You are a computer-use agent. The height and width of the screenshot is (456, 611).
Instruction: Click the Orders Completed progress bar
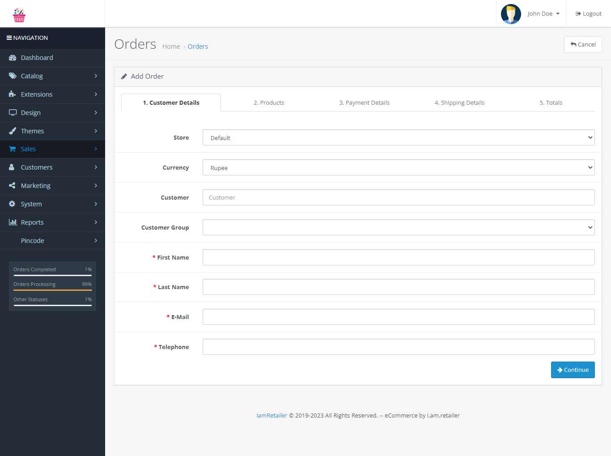tap(52, 275)
